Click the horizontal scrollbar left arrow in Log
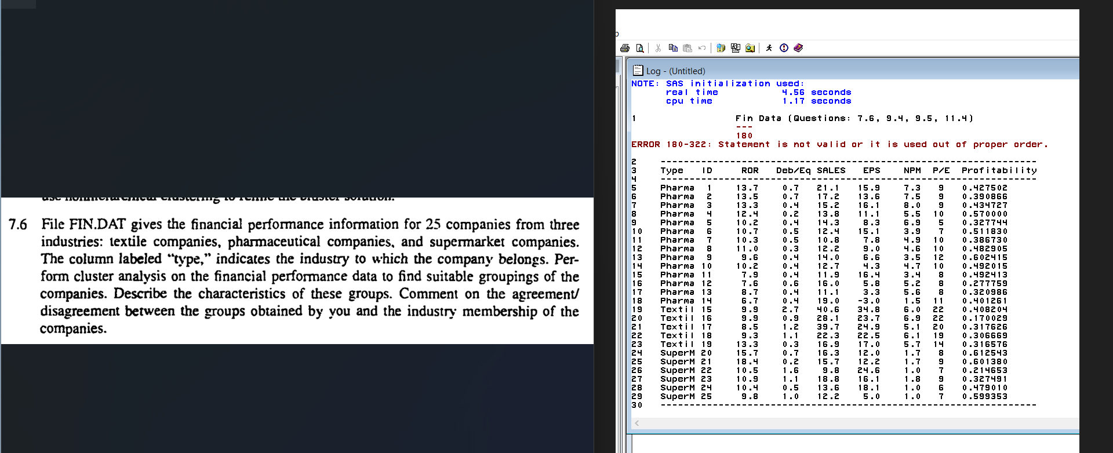This screenshot has height=453, width=1113. coord(637,423)
